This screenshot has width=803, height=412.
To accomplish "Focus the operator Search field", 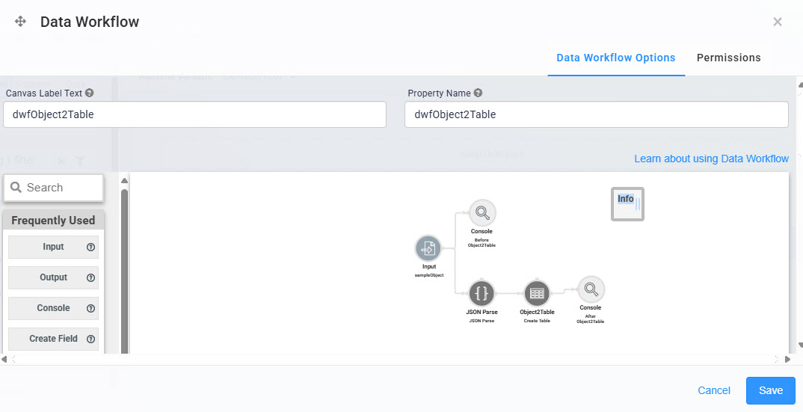I will tap(53, 188).
